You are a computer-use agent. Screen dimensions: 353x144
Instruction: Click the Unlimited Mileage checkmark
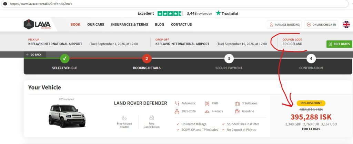pyautogui.click(x=178, y=124)
